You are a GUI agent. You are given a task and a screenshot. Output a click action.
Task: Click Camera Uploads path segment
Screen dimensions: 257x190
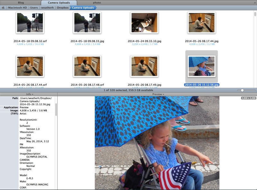(x=83, y=8)
